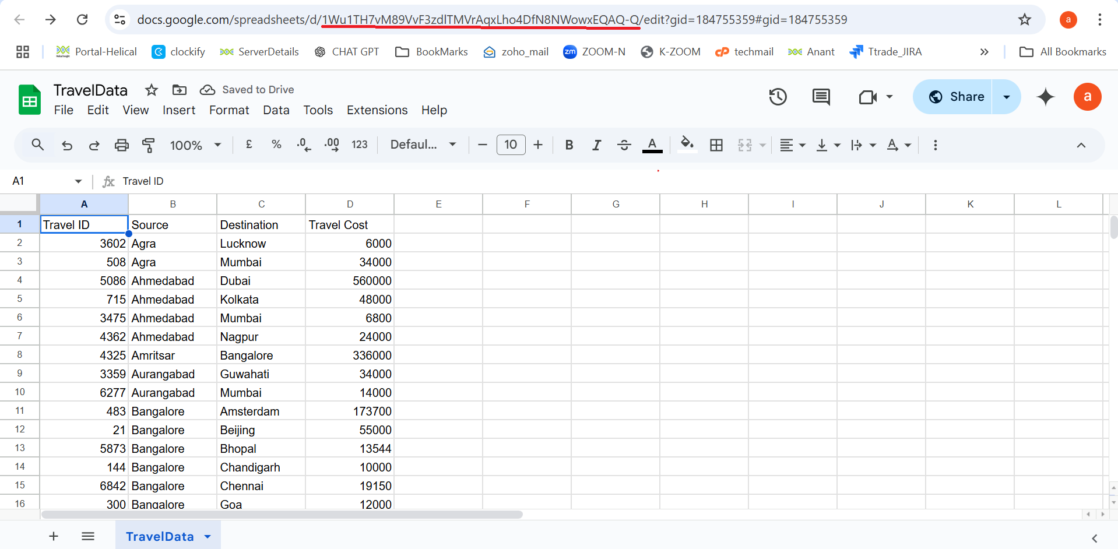Open the Insert menu
This screenshot has width=1118, height=549.
pyautogui.click(x=179, y=110)
